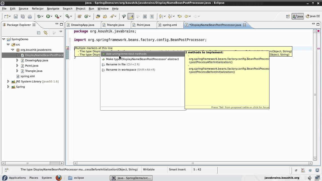Viewport: 322px width, 181px height.
Task: Toggle Link with Editor in Package Explorer
Action: (46, 33)
